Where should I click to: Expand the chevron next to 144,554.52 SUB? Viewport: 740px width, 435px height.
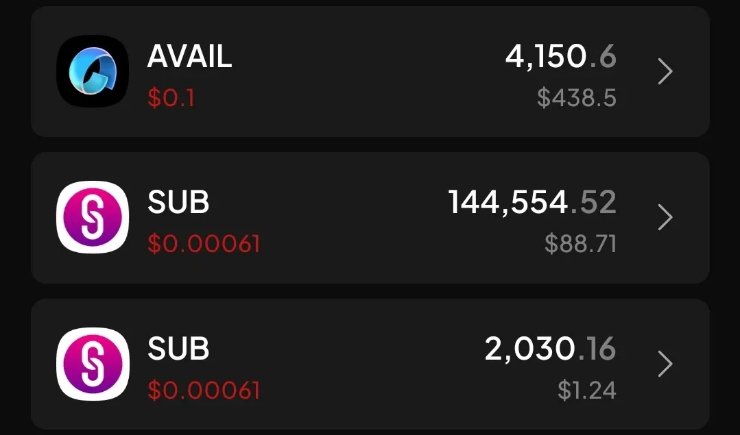click(665, 217)
